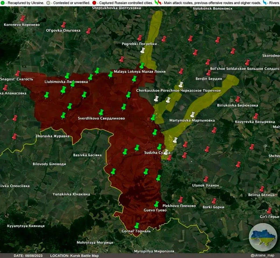The width and height of the screenshot is (280, 258).
Task: Click the Borki map label
Action: coord(213,207)
